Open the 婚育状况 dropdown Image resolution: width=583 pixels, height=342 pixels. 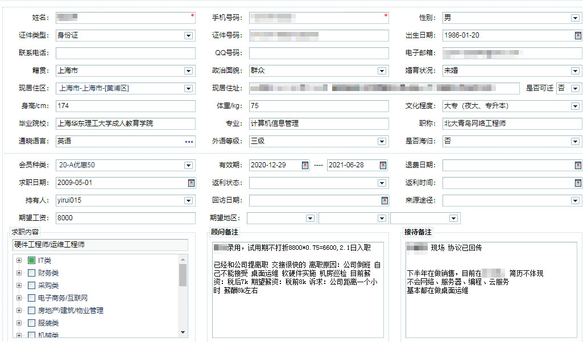click(575, 71)
